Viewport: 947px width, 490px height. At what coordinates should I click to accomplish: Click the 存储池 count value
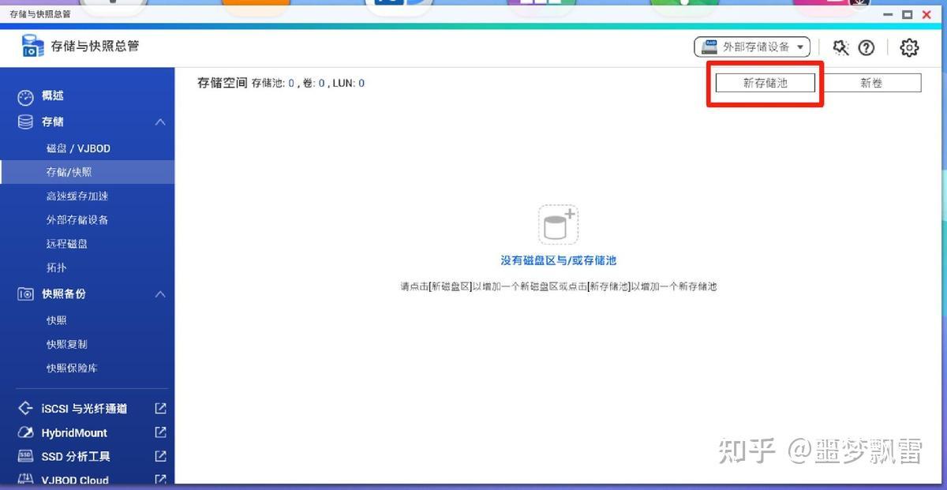point(291,83)
